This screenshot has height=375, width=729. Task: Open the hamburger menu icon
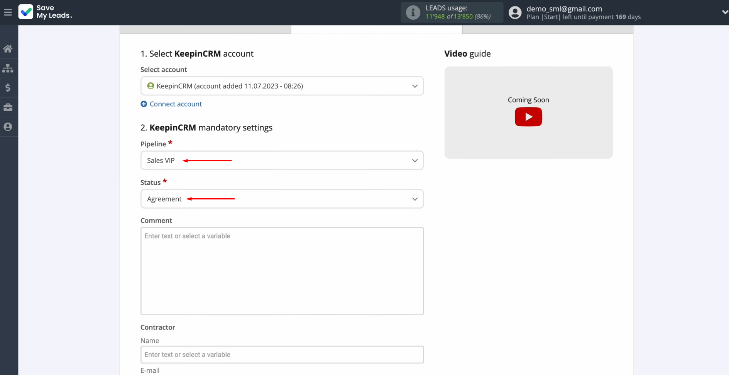point(8,12)
